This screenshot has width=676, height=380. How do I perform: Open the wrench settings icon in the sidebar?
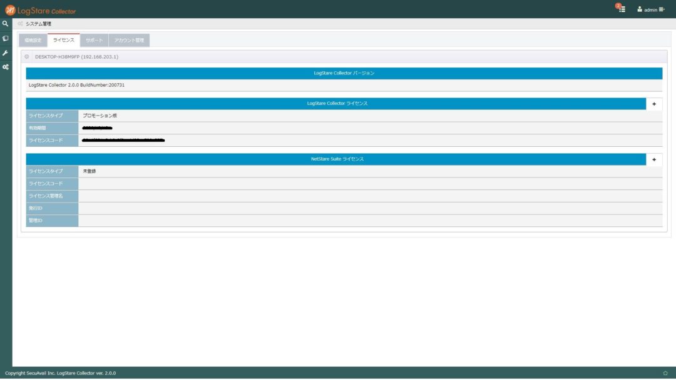(x=5, y=53)
